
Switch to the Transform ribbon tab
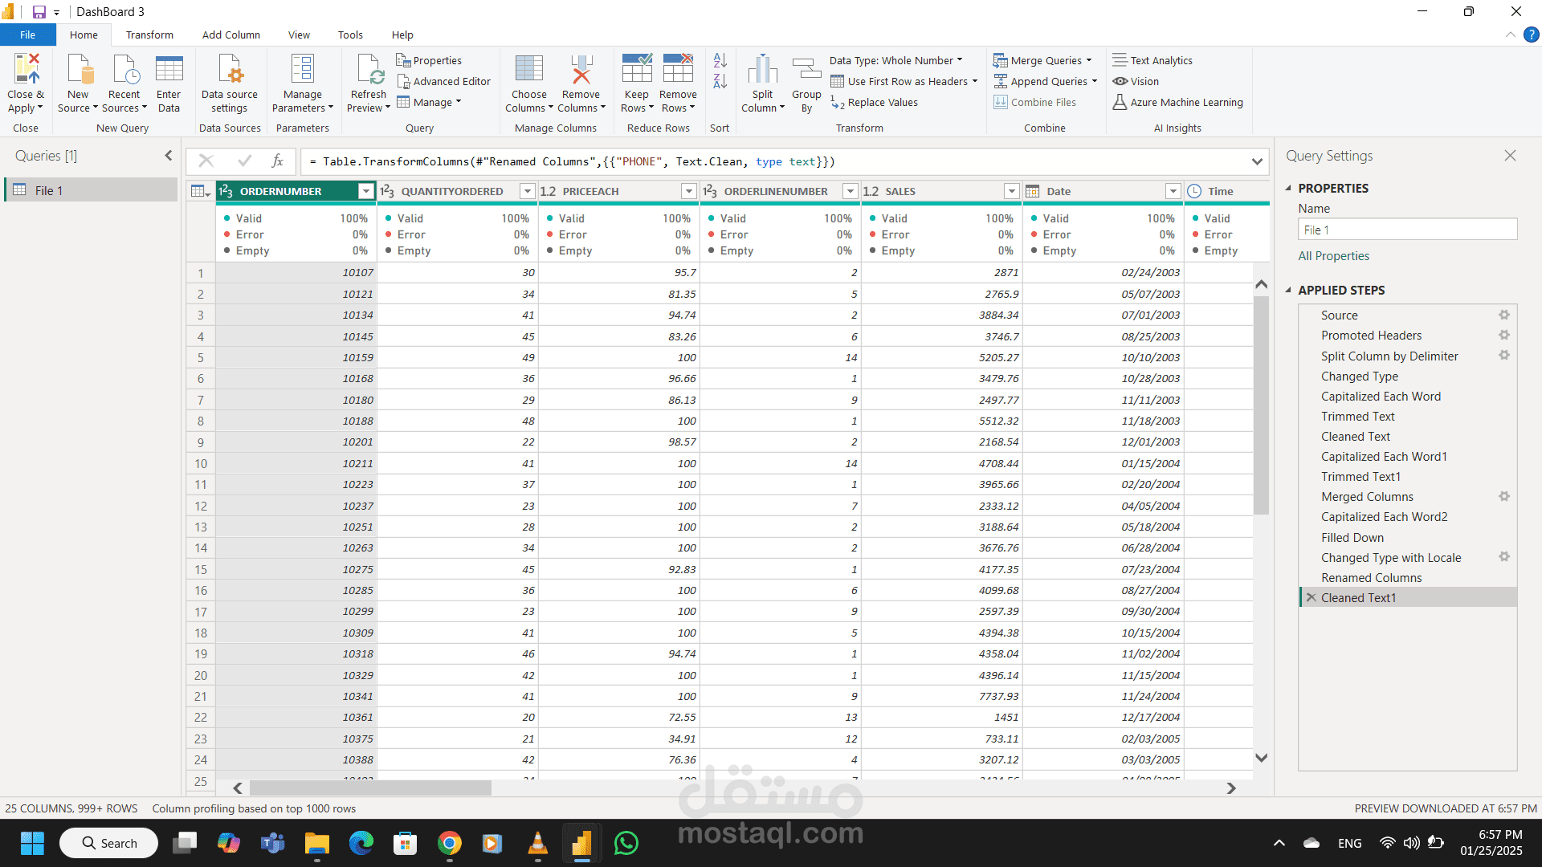click(x=149, y=35)
